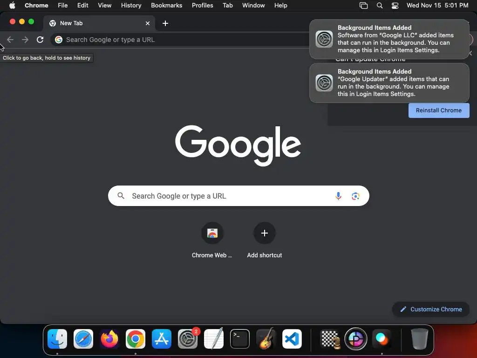Open the Edit menu
The width and height of the screenshot is (477, 358).
(83, 5)
